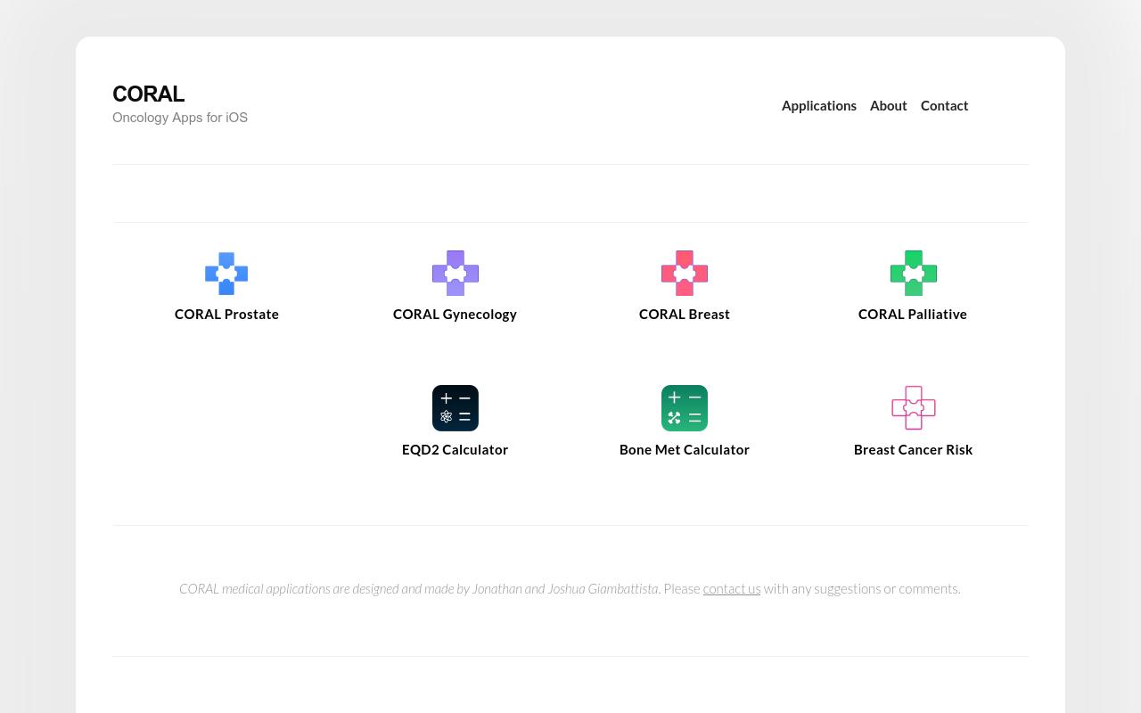Click the CORAL Gynecology app name

455,314
